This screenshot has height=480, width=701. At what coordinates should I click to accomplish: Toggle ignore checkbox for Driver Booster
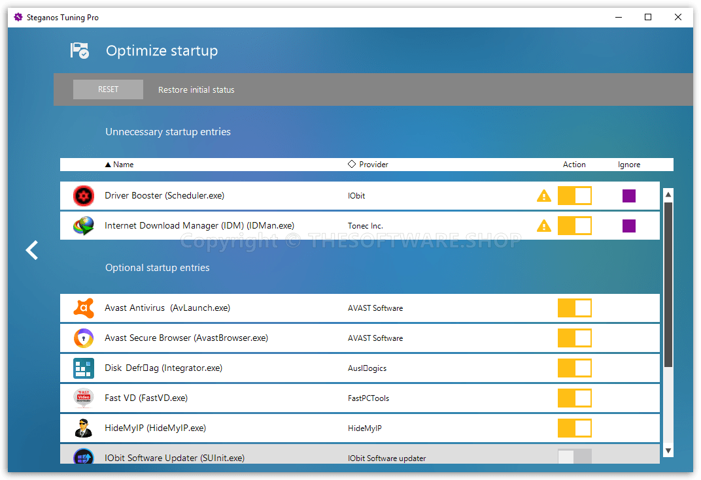[x=628, y=196]
